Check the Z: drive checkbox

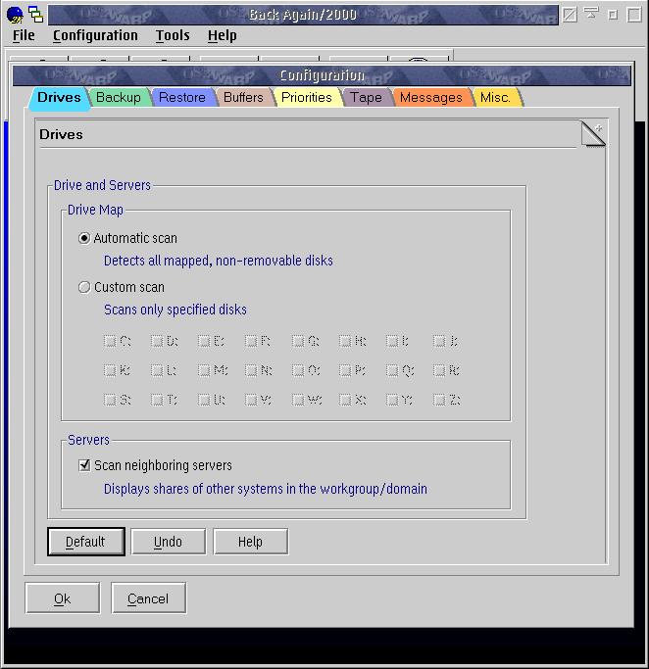click(x=439, y=400)
